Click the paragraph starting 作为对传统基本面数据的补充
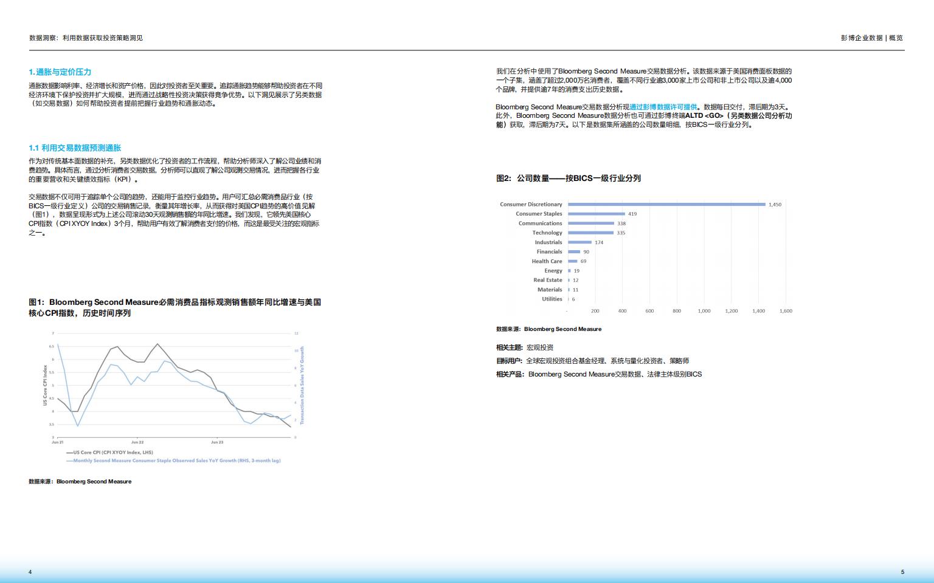 tap(175, 170)
